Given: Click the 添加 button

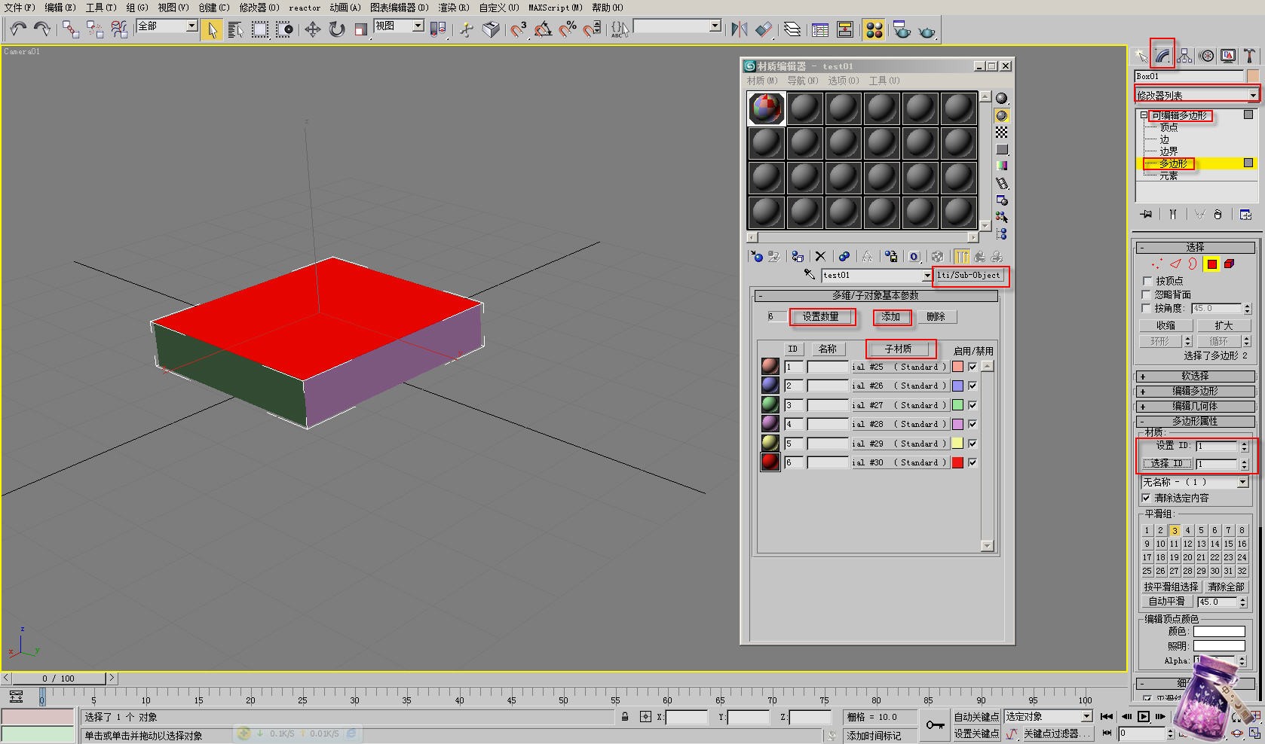Looking at the screenshot, I should (891, 317).
